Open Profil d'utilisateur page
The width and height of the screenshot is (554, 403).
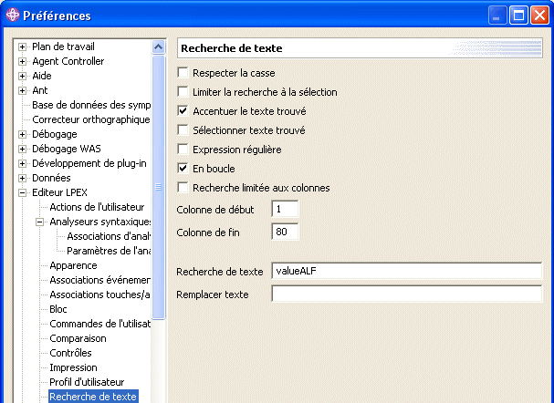point(87,382)
